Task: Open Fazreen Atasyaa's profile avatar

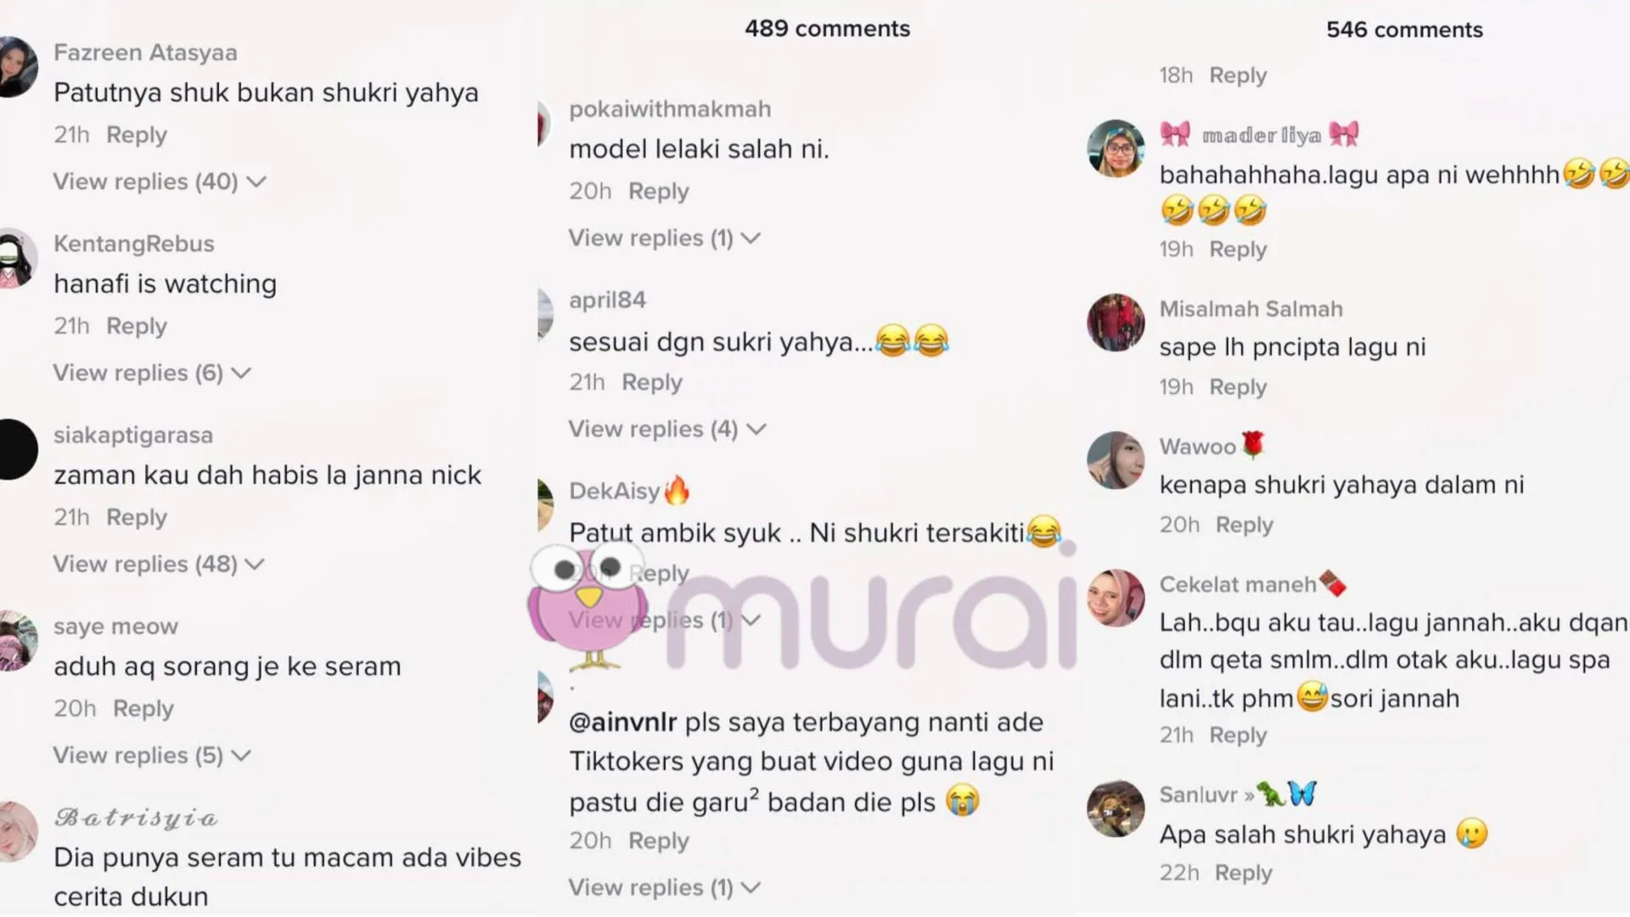Action: [x=17, y=67]
